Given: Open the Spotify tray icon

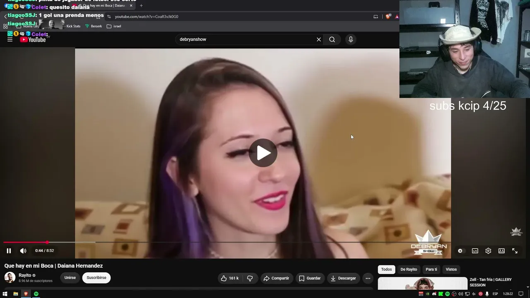Looking at the screenshot, I should pos(447,294).
